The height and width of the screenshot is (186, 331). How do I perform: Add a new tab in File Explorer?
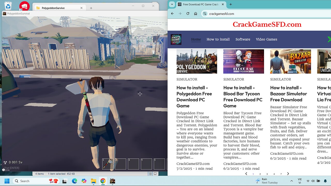[91, 8]
